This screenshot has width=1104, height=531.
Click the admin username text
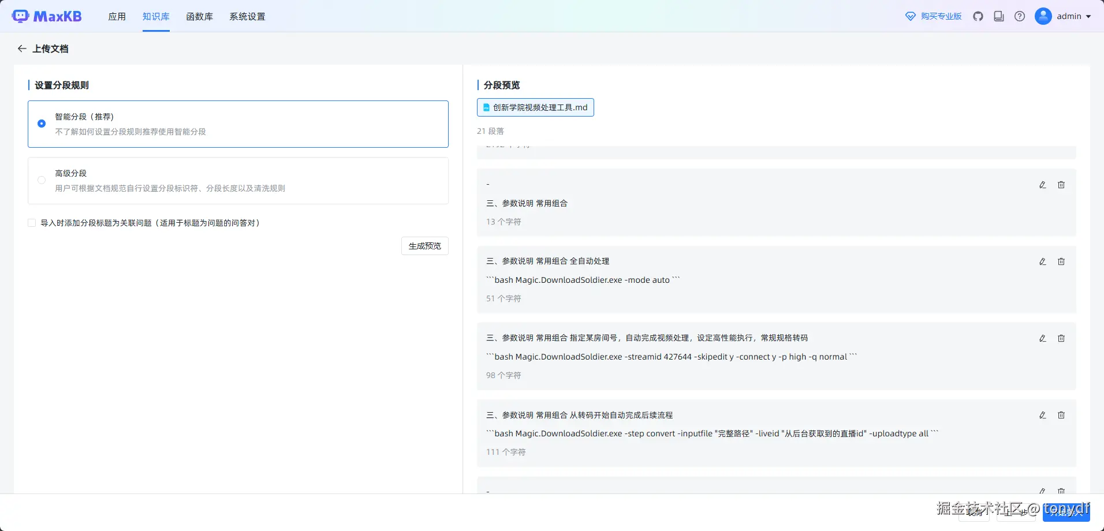pyautogui.click(x=1069, y=16)
